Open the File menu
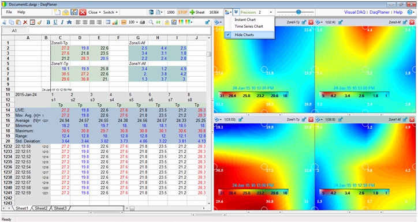The width and height of the screenshot is (418, 222). point(9,12)
